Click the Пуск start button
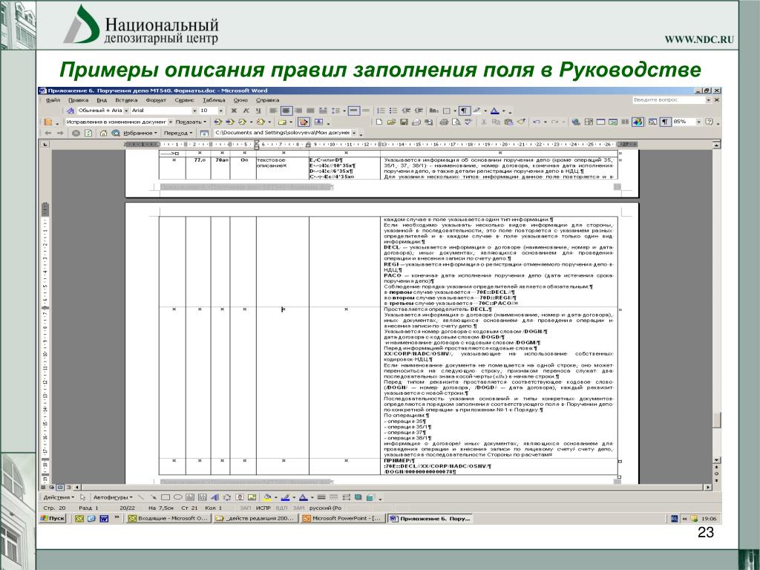 point(53,518)
